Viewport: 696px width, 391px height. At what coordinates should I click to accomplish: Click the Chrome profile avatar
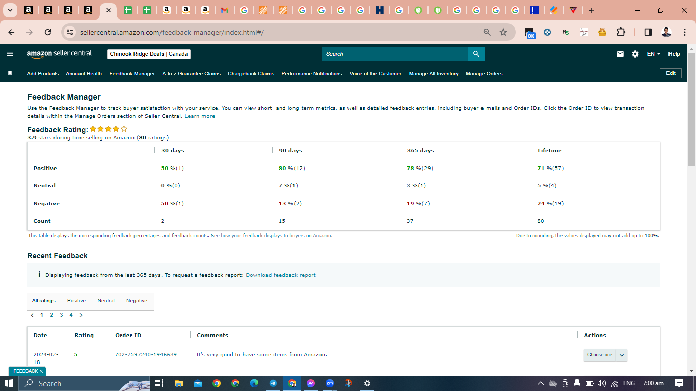pos(666,32)
